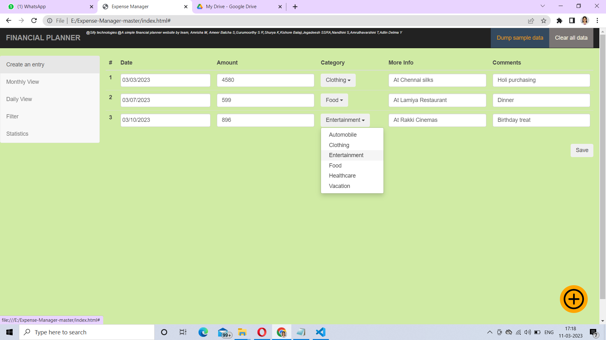The height and width of the screenshot is (340, 606).
Task: Launch Visual Studio Code from the taskbar
Action: [x=320, y=332]
